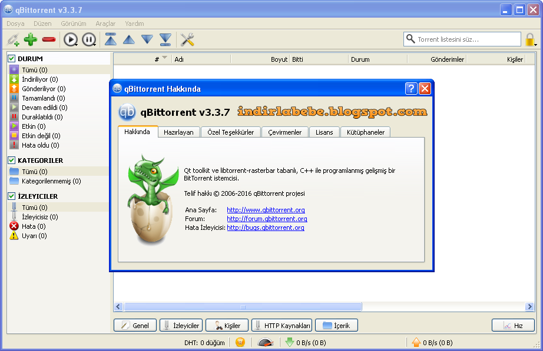543x351 pixels.
Task: Click the red X Hata tracker icon
Action: (x=14, y=226)
